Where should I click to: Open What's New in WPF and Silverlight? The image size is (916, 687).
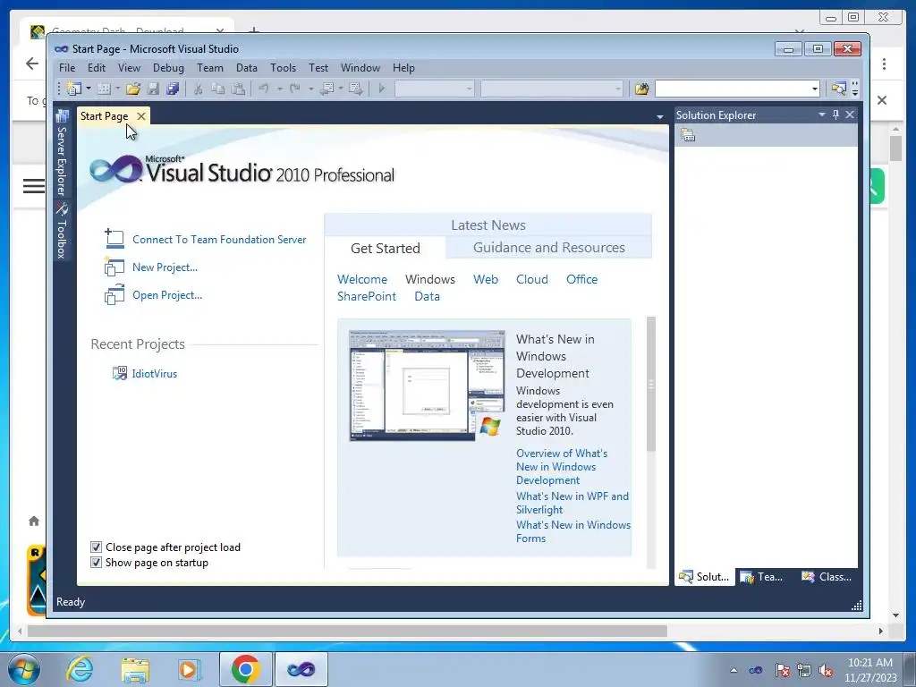(572, 503)
